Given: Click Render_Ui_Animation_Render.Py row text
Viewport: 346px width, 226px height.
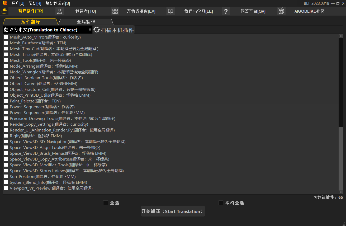Looking at the screenshot, I should click(x=62, y=130).
